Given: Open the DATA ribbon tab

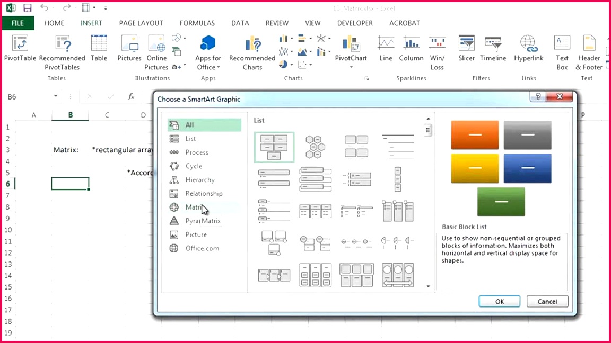Looking at the screenshot, I should 240,23.
